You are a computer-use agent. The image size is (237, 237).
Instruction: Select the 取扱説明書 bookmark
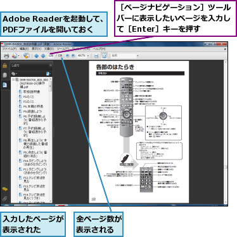(x=32, y=92)
